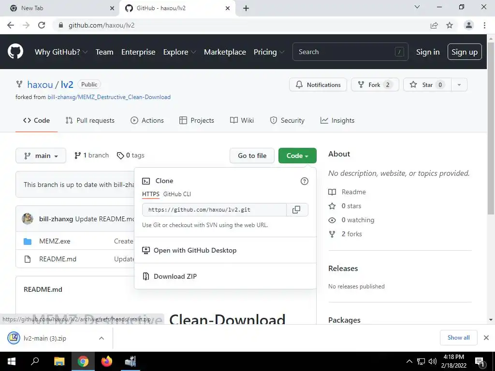This screenshot has height=371, width=495.
Task: Click the Chrome reload icon
Action: pyautogui.click(x=42, y=25)
